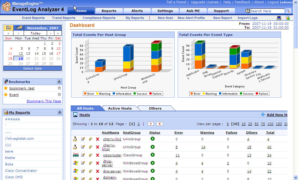Screen dimensions: 298x180
Task: Click the New Alert Profile link
Action: (x=191, y=18)
